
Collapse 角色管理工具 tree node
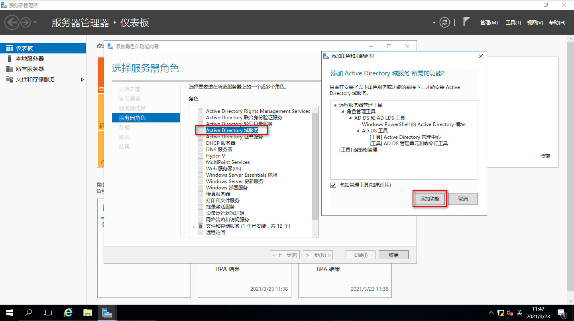click(343, 112)
